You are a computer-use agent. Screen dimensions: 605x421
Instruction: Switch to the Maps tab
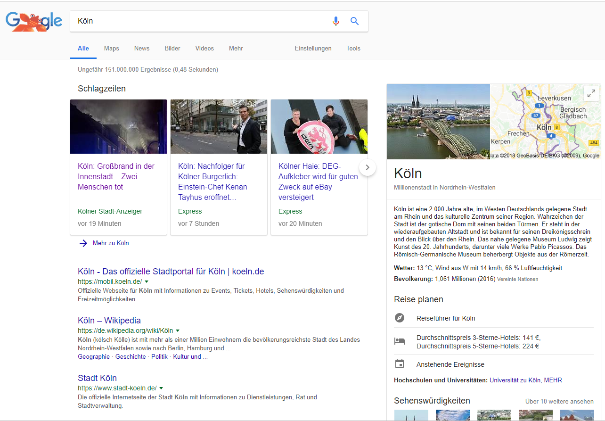[x=112, y=48]
